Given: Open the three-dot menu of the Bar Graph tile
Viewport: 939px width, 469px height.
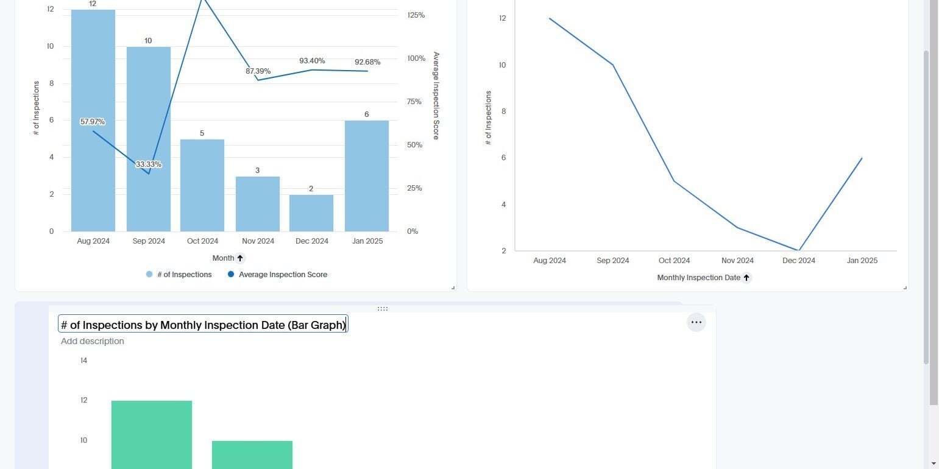Looking at the screenshot, I should point(696,322).
